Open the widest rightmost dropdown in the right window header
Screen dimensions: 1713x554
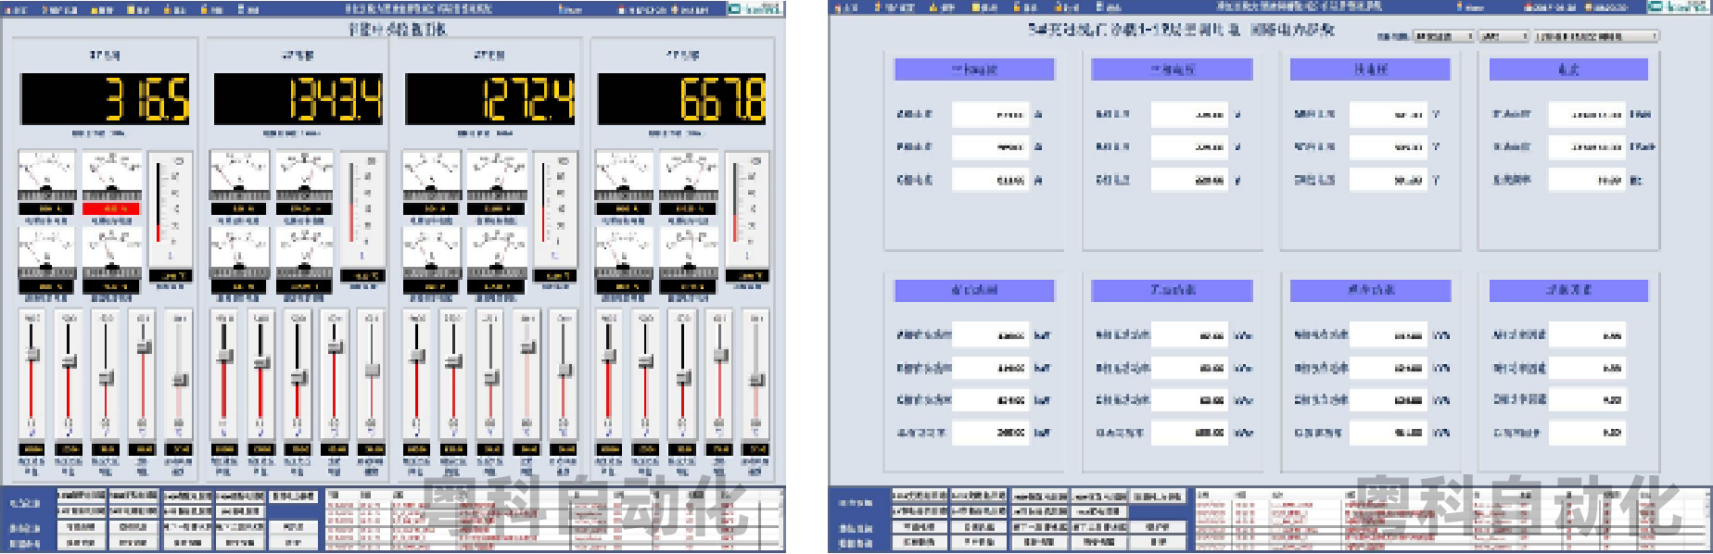[x=1595, y=37]
